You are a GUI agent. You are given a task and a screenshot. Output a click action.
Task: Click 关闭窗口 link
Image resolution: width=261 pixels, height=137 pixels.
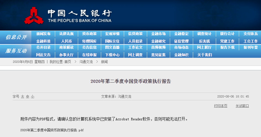tap(242, 106)
